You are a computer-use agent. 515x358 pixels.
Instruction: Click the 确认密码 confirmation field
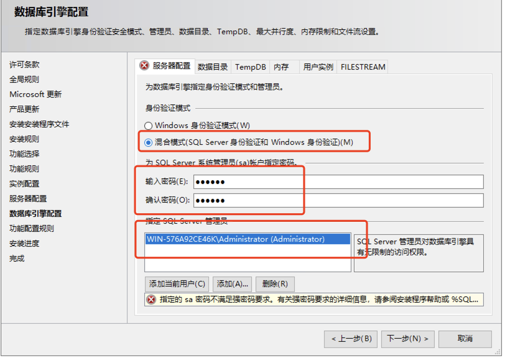tap(338, 200)
